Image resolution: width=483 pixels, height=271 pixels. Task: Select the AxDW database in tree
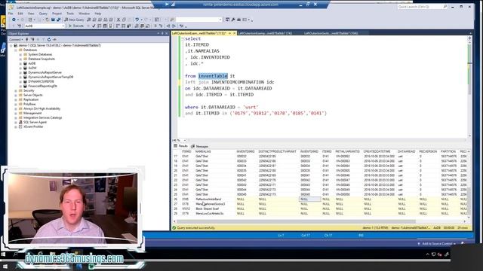pyautogui.click(x=32, y=68)
